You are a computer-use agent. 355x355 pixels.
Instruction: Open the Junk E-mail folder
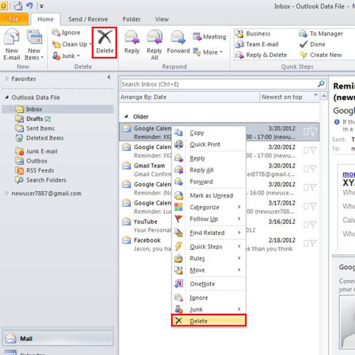tap(36, 151)
